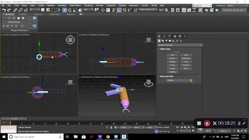
Task: Select the Lights category icon
Action: point(167,41)
